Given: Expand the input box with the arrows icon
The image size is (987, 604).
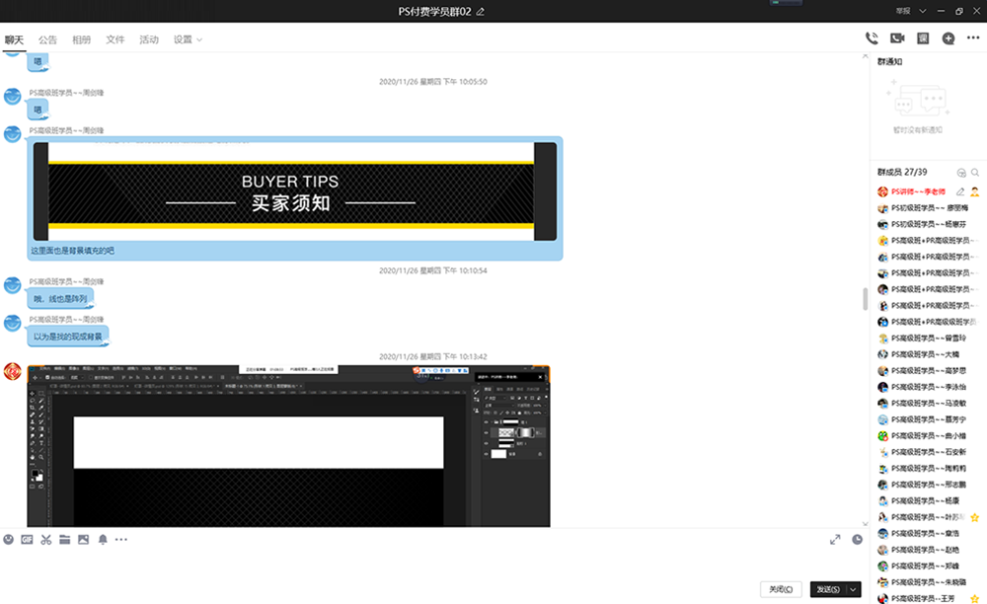Looking at the screenshot, I should (835, 540).
